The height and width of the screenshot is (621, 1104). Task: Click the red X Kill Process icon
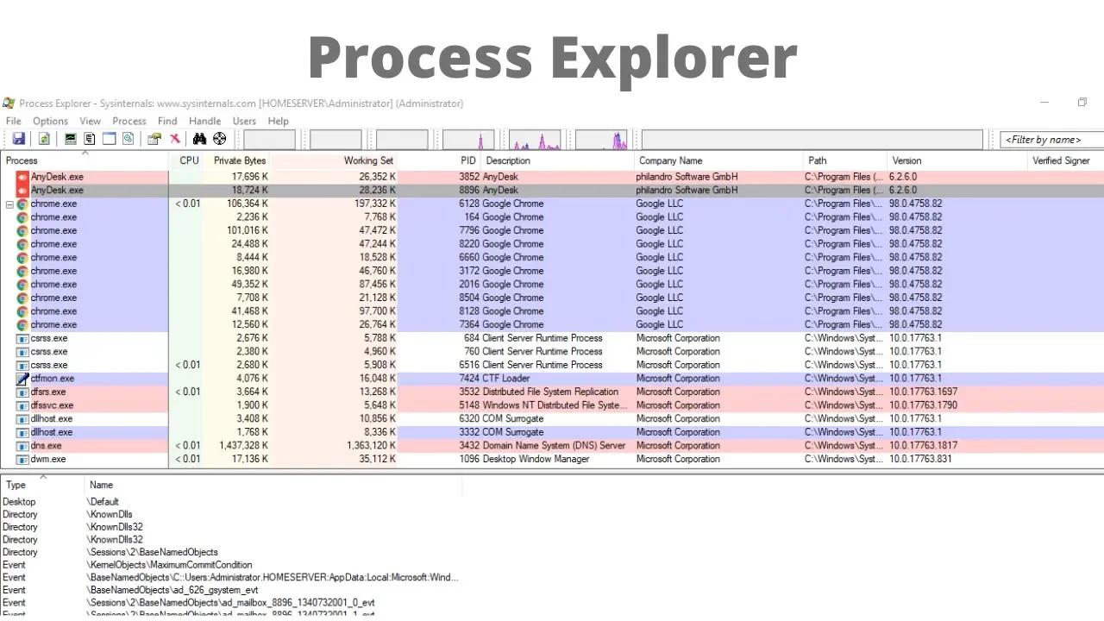click(175, 139)
